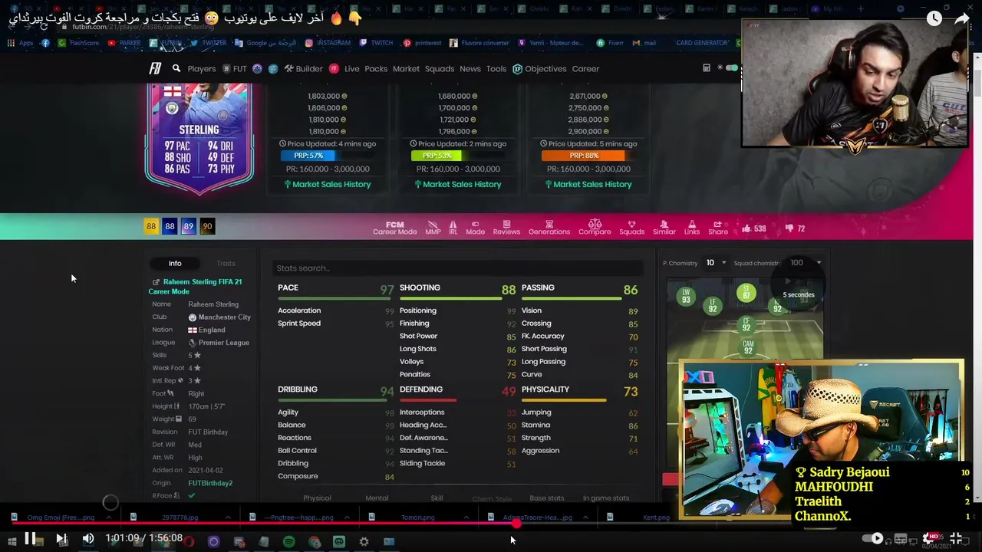Open TWITCH bookmark
The width and height of the screenshot is (982, 552).
376,43
